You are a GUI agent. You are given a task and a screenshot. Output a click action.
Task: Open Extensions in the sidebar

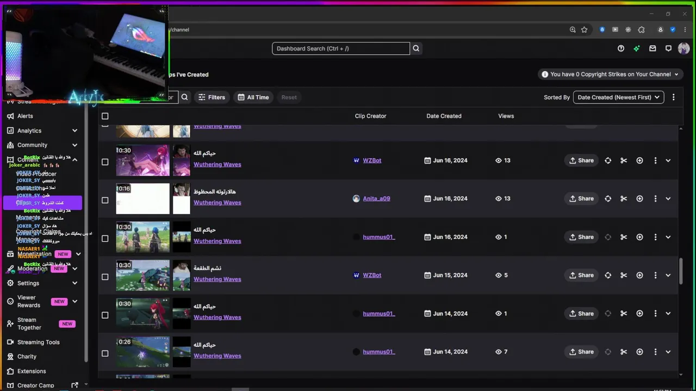(32, 371)
